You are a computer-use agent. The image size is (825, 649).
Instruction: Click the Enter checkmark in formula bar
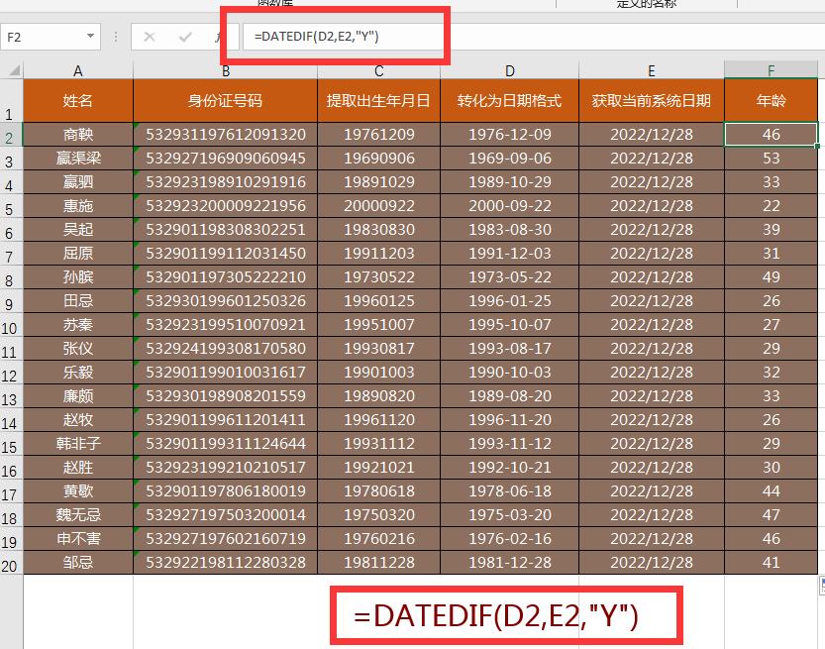point(185,37)
